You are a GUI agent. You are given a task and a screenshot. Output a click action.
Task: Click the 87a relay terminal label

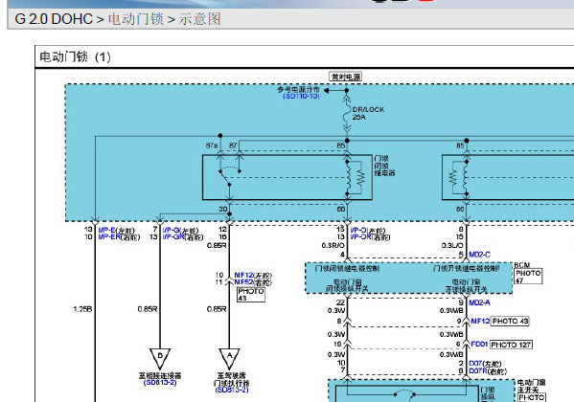click(212, 145)
